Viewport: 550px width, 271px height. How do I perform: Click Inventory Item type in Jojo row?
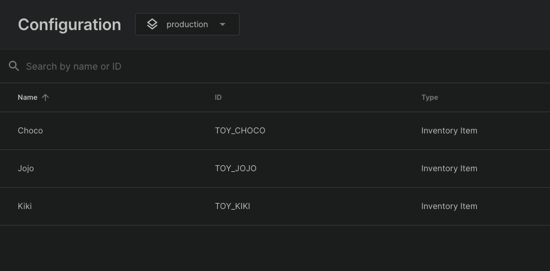[x=449, y=168]
